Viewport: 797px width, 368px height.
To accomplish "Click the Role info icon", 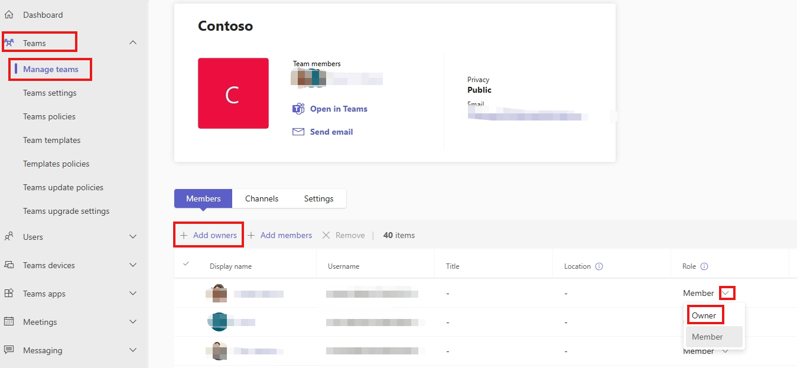I will (704, 266).
